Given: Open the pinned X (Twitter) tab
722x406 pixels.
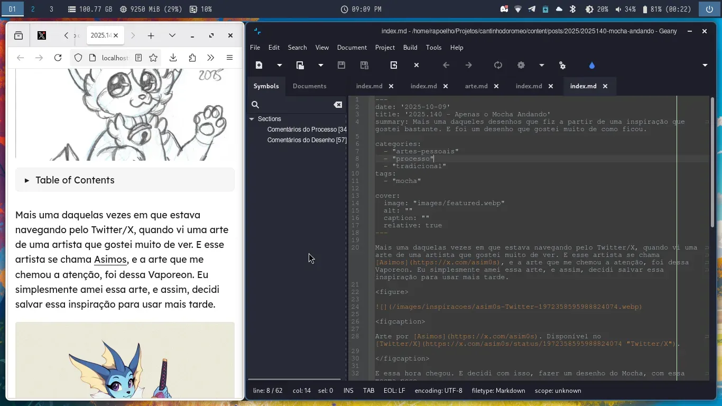Looking at the screenshot, I should click(42, 35).
